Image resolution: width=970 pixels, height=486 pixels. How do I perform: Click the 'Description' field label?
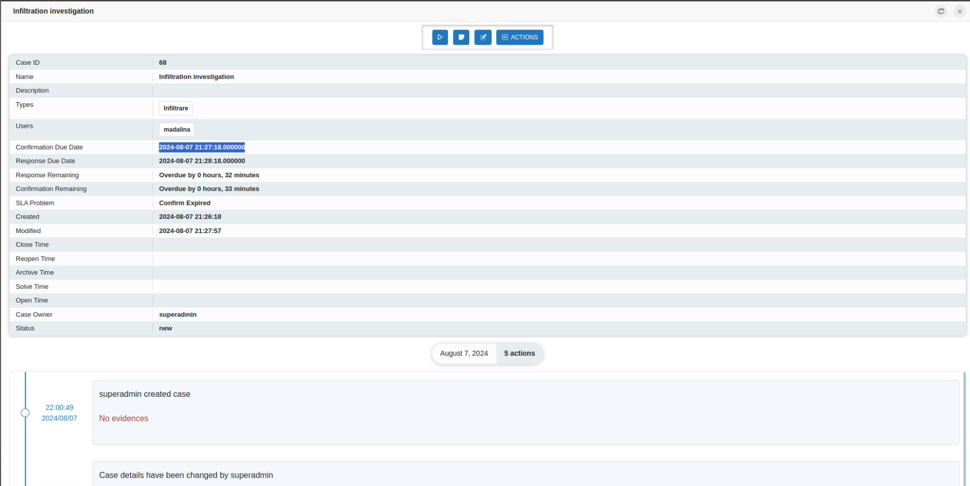pos(32,91)
